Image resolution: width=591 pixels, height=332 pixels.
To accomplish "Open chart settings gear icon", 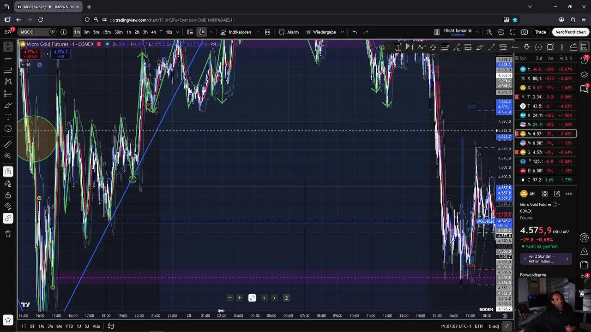I will (x=501, y=32).
